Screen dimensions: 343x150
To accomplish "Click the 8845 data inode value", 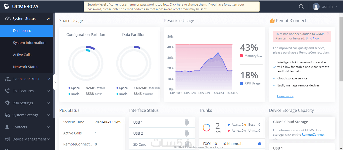I will click(138, 94).
